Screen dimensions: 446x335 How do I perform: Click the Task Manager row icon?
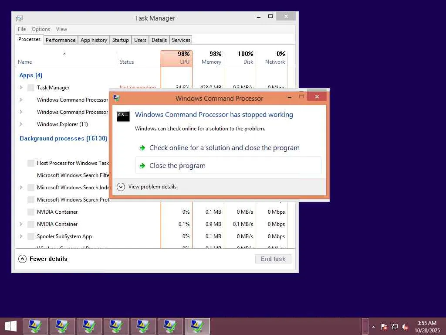[x=31, y=87]
